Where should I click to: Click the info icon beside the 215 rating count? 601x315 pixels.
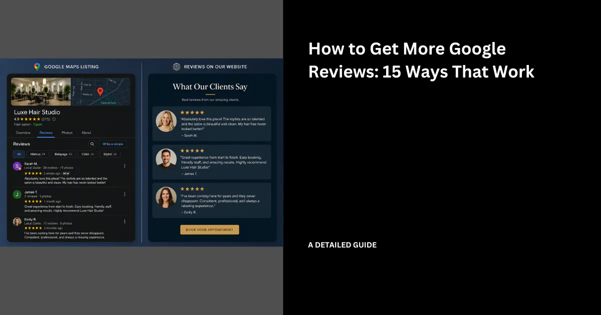[54, 119]
